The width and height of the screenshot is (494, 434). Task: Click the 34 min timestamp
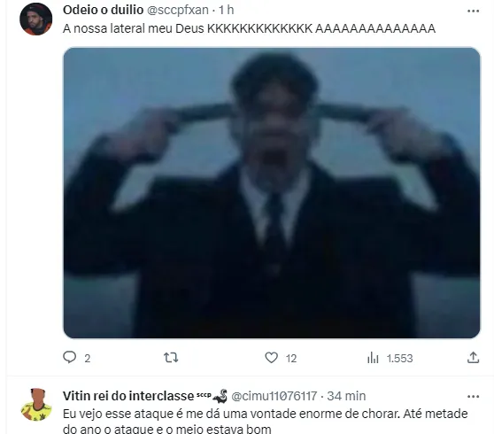[x=346, y=396]
